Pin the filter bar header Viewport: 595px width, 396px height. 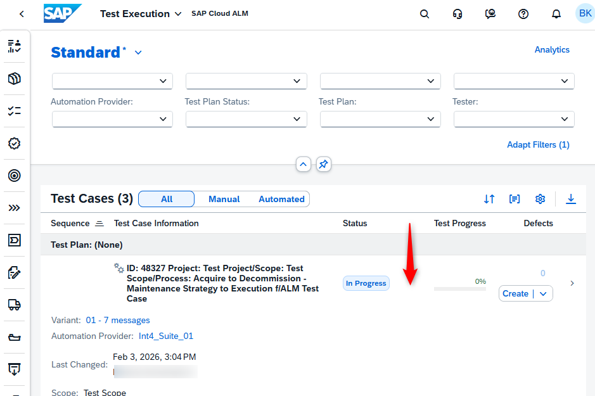[x=323, y=164]
